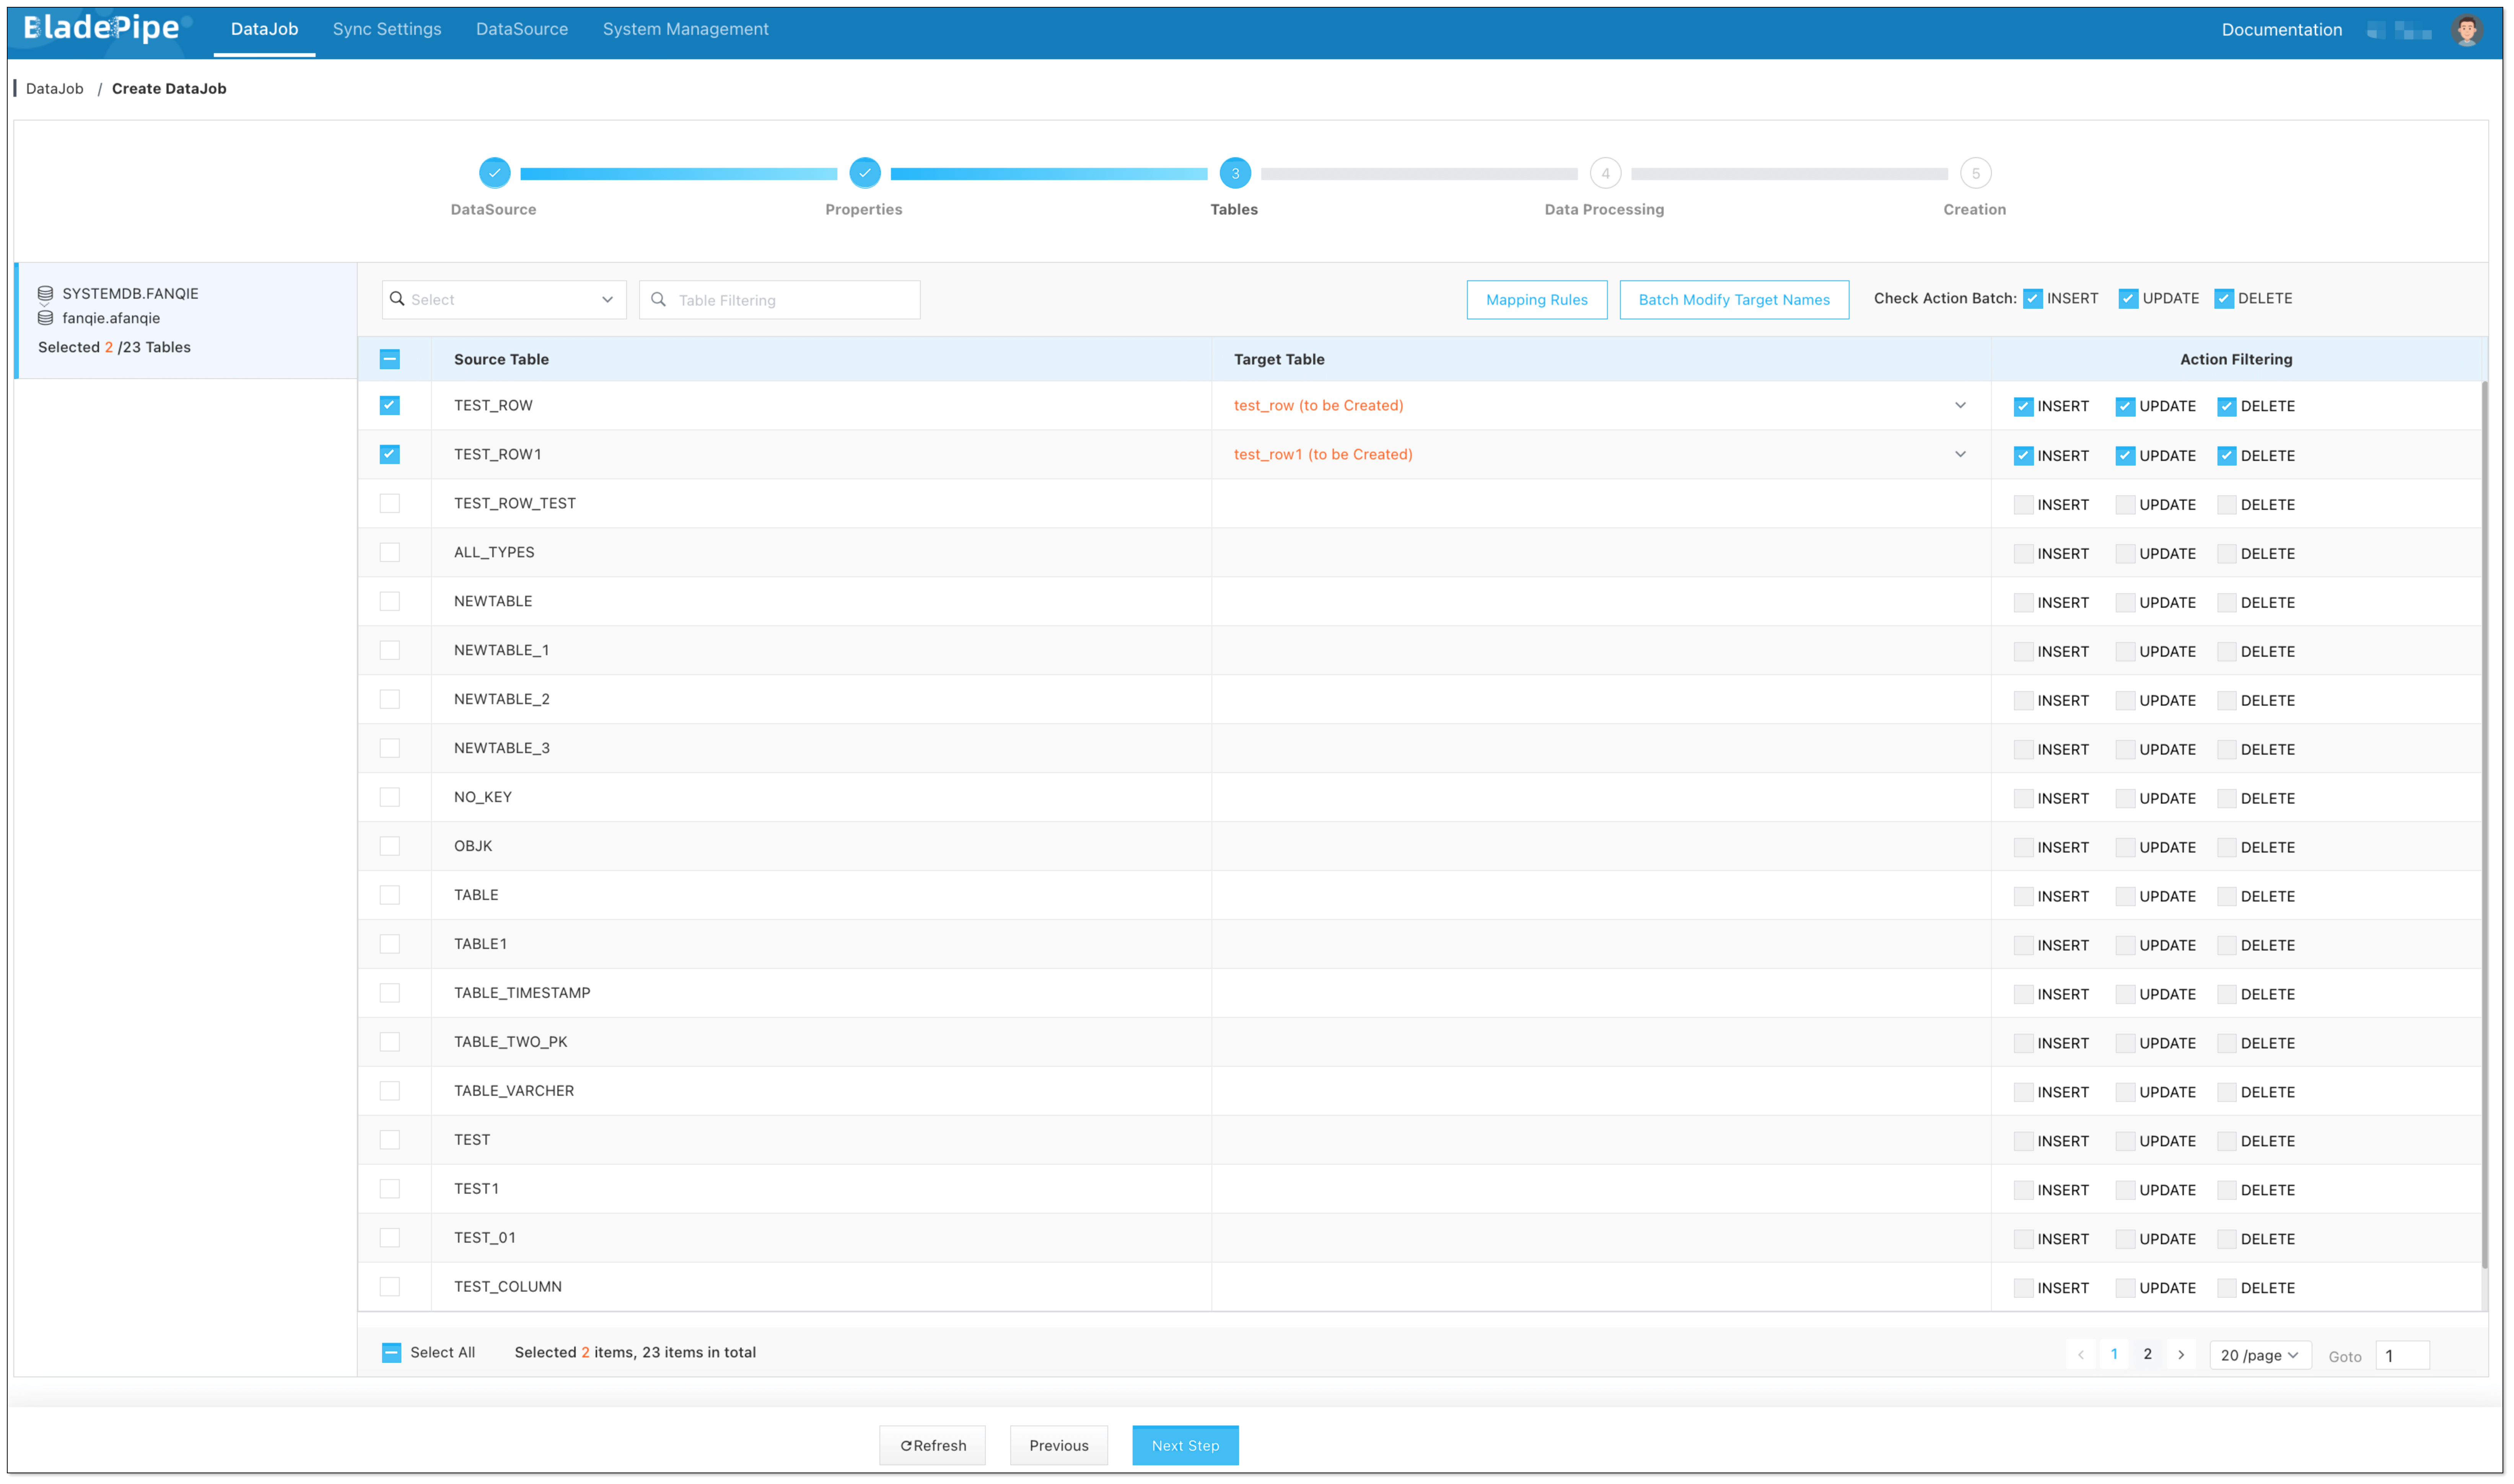2514x1484 pixels.
Task: Click the TABLE_VARCHER row name
Action: (x=514, y=1091)
